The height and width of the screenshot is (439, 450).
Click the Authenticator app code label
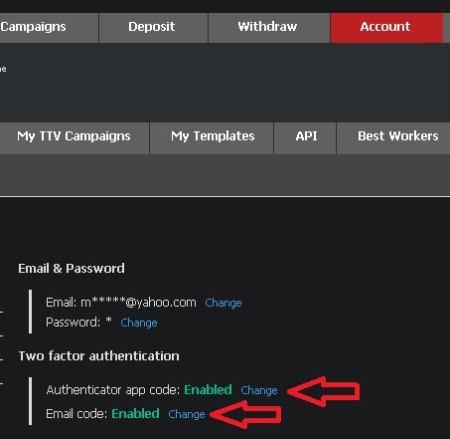(113, 390)
